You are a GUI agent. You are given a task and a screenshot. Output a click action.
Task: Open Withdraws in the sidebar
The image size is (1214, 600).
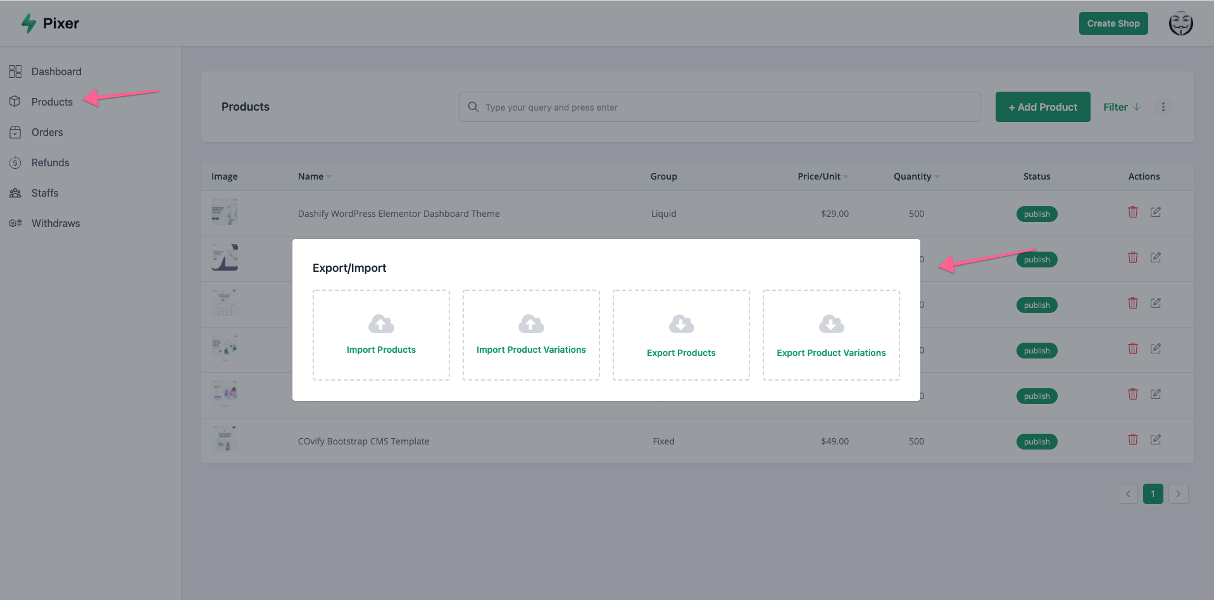pyautogui.click(x=56, y=223)
